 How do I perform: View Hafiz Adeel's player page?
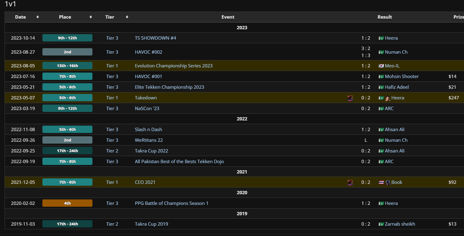[x=397, y=87]
